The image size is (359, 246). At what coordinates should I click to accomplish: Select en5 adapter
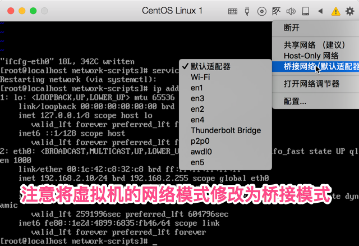click(225, 162)
